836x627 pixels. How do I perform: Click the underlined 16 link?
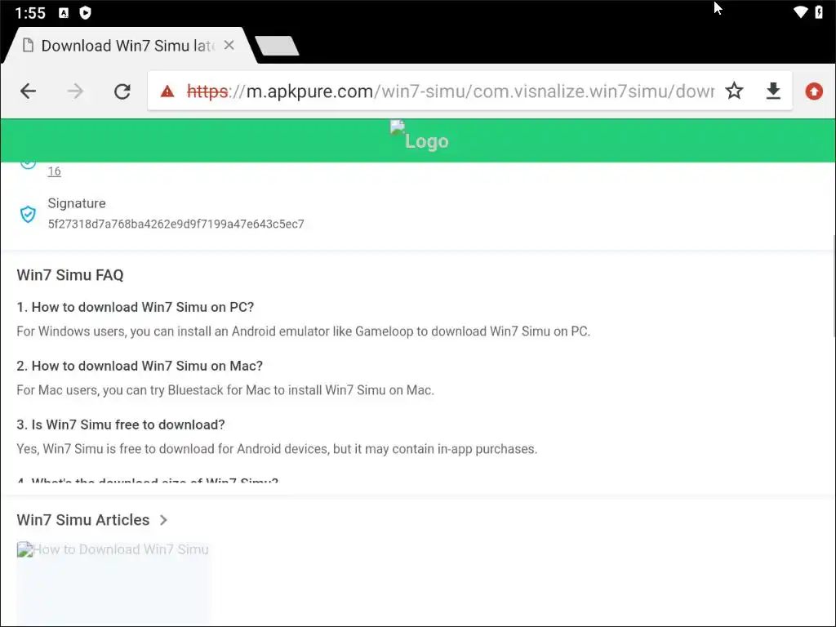click(55, 171)
